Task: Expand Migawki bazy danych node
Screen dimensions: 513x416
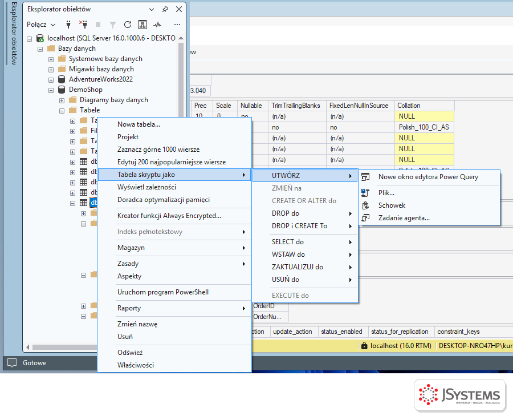Action: point(51,70)
